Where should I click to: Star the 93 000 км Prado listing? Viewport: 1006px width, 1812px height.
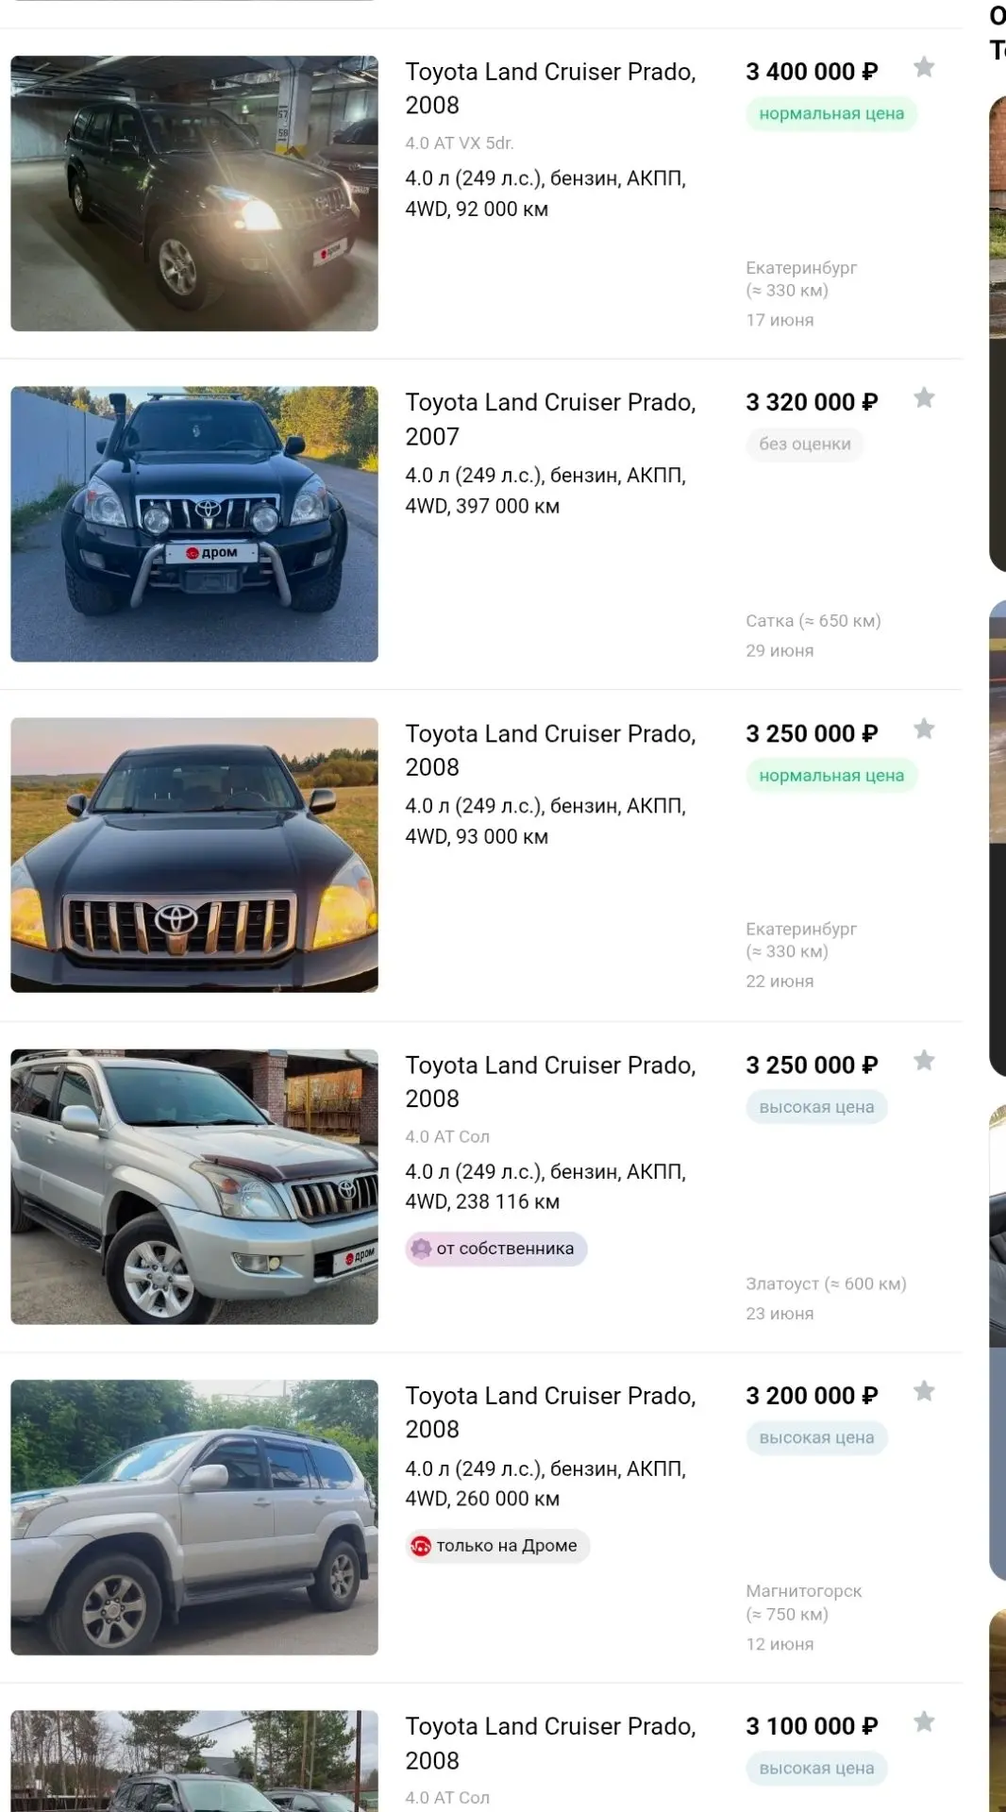tap(924, 729)
